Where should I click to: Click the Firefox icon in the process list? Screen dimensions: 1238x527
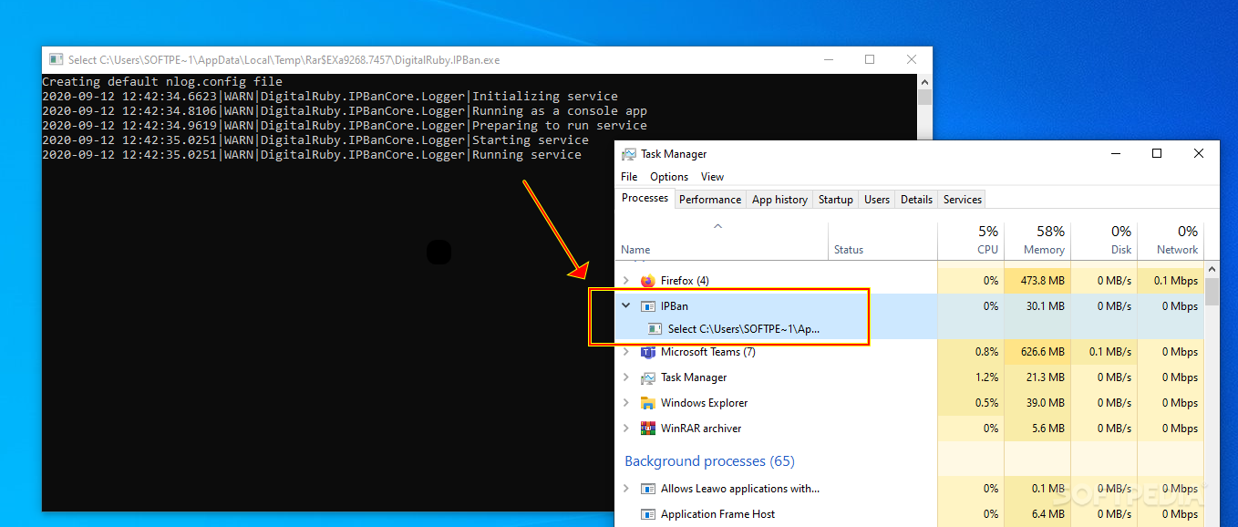coord(648,281)
